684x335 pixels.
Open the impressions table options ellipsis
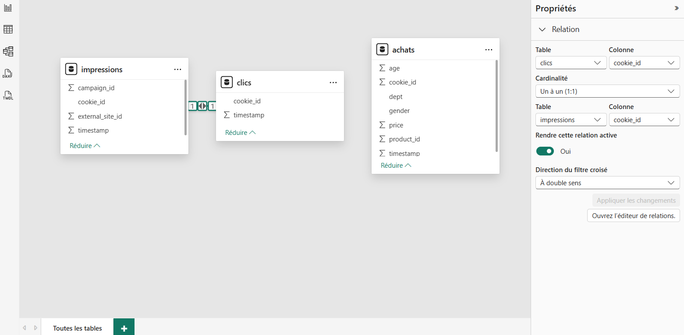pyautogui.click(x=177, y=69)
